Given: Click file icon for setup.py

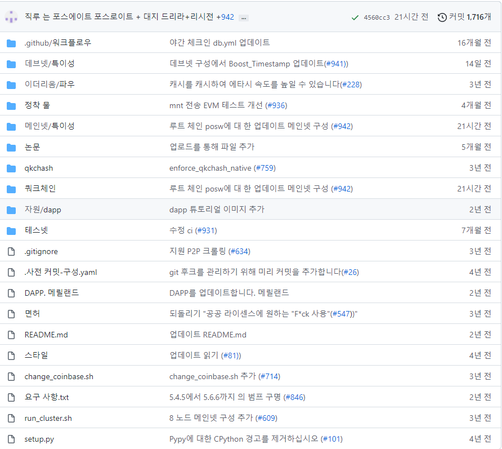Looking at the screenshot, I should tap(11, 439).
